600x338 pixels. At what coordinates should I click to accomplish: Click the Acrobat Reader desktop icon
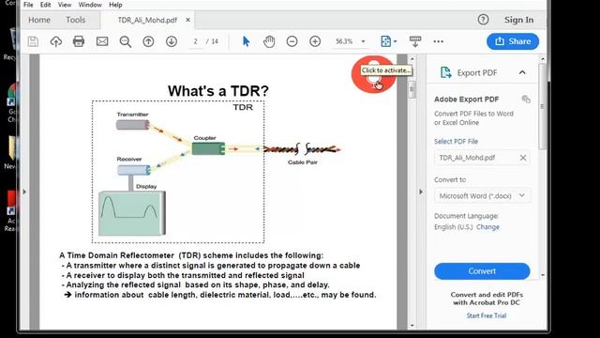point(11,210)
